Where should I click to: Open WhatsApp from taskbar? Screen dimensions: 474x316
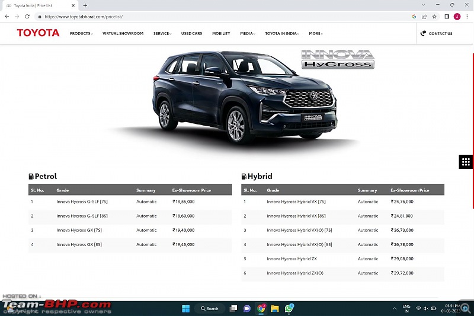click(289, 308)
